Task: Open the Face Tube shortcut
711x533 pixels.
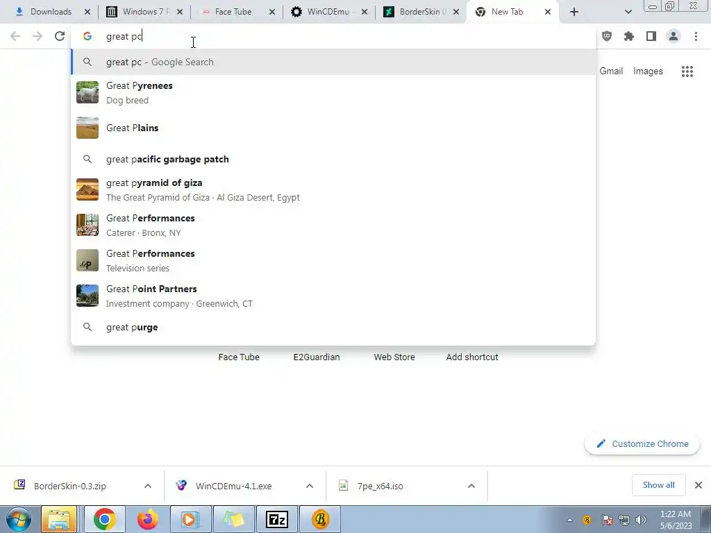Action: click(x=239, y=357)
